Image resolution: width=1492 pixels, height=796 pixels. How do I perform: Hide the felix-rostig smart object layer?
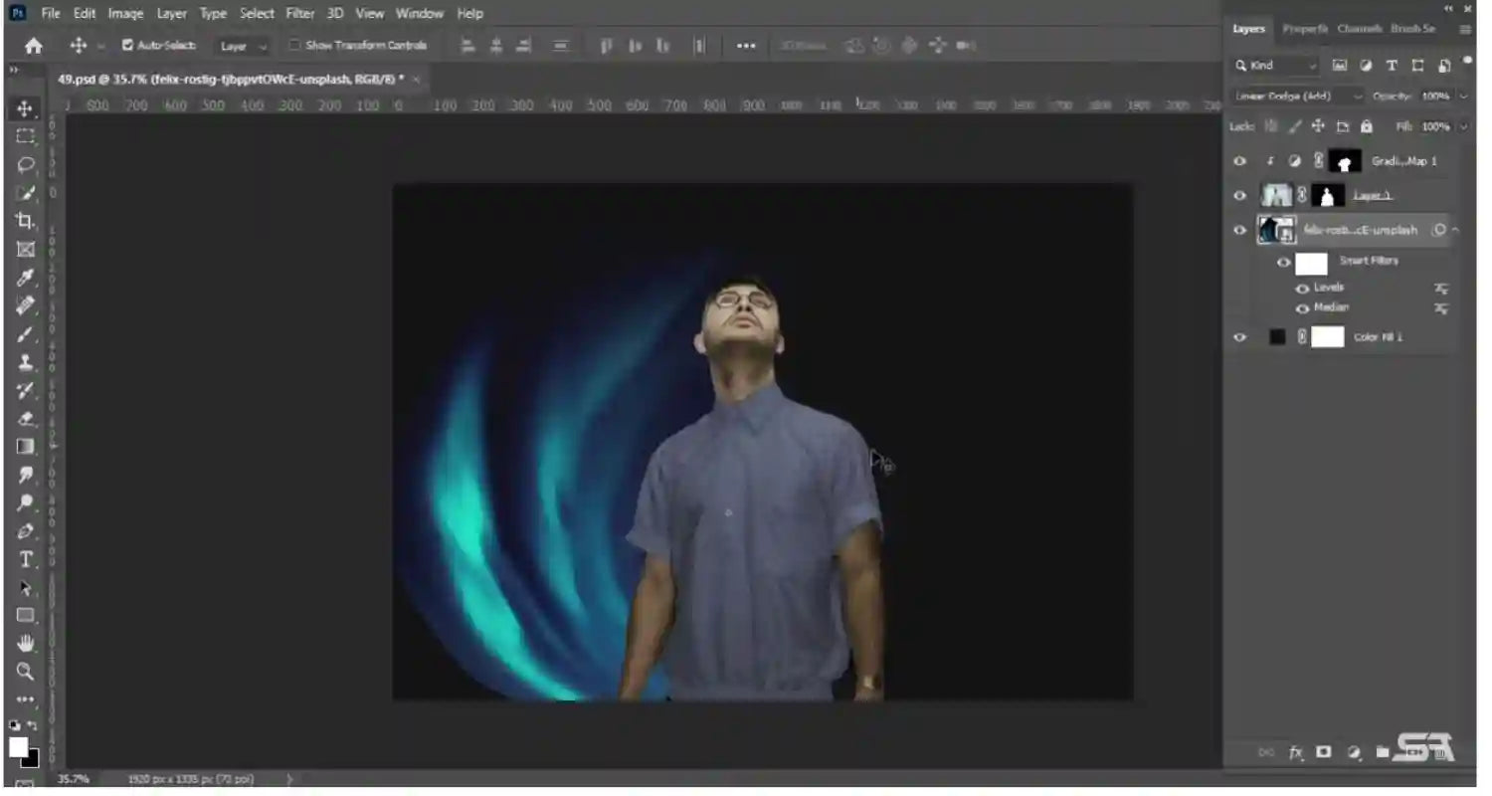[x=1239, y=230]
